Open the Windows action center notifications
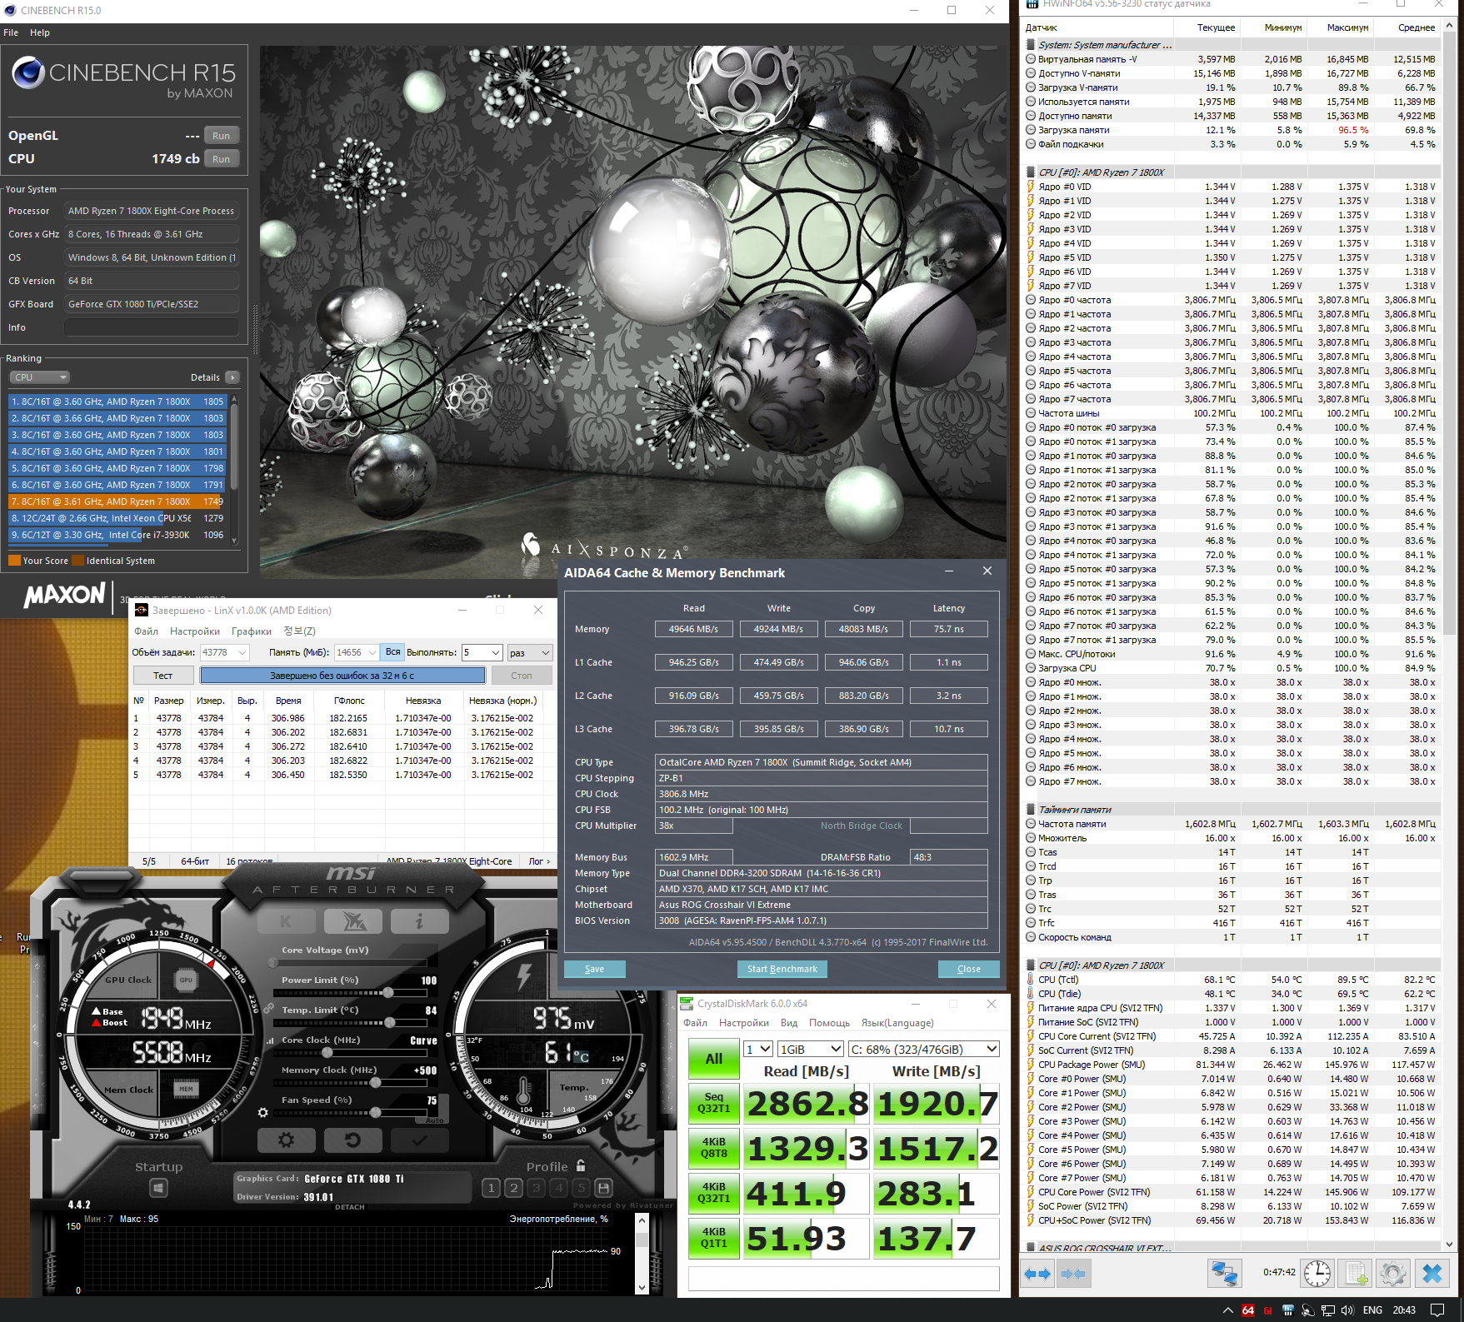The height and width of the screenshot is (1322, 1464). tap(1437, 1310)
